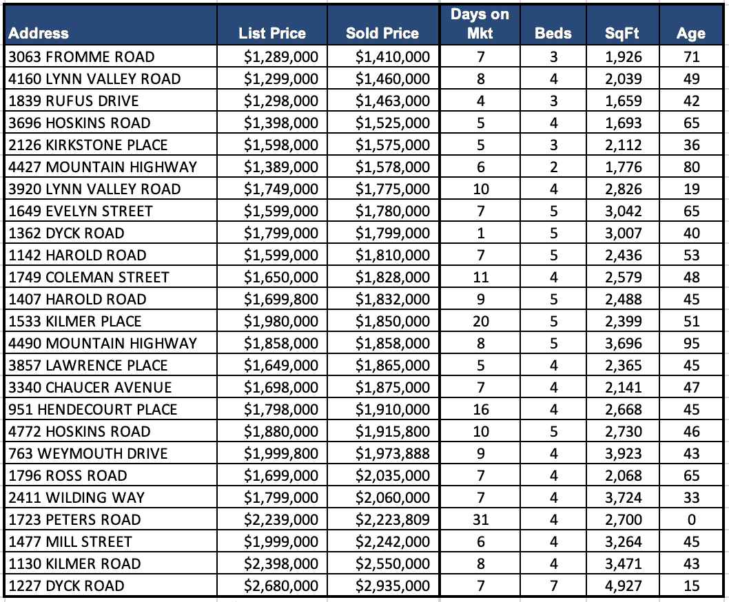Viewport: 729px width, 602px height.
Task: Click the Address column header
Action: [39, 33]
